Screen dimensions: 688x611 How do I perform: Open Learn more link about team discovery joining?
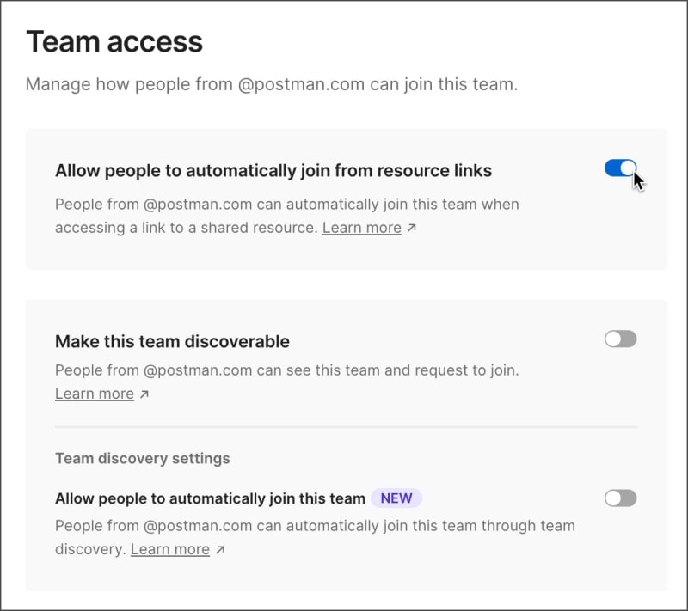click(x=170, y=549)
